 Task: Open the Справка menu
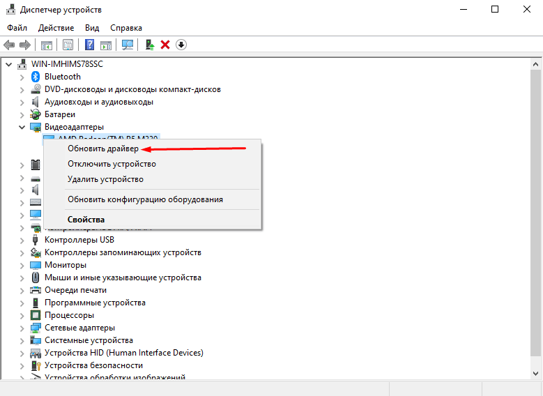point(126,28)
